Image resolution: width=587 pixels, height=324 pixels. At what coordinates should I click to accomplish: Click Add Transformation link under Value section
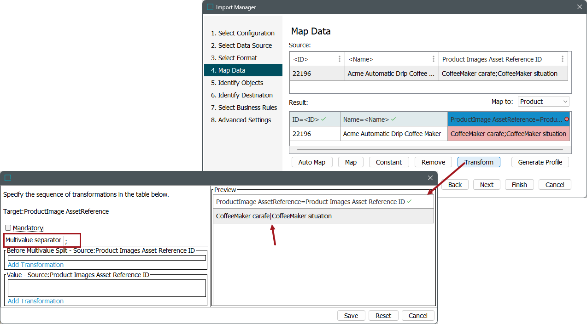tap(35, 301)
